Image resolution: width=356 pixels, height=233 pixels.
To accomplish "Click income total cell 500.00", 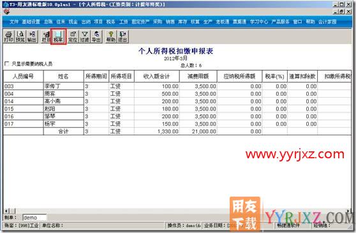I will pos(157,94).
